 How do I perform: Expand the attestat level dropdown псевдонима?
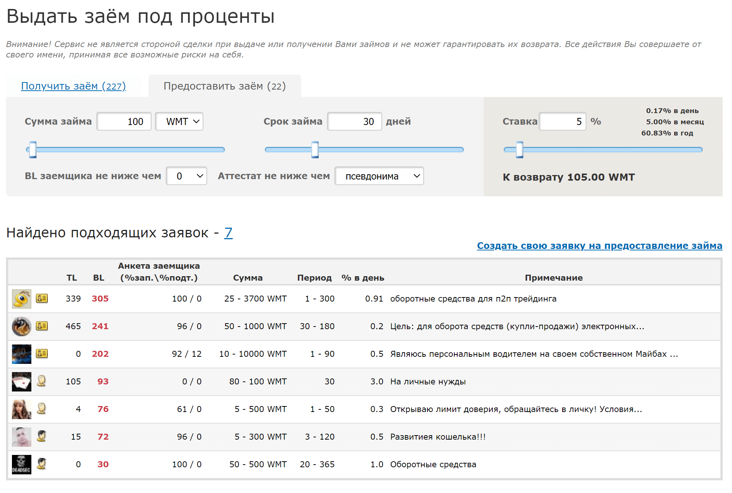379,176
